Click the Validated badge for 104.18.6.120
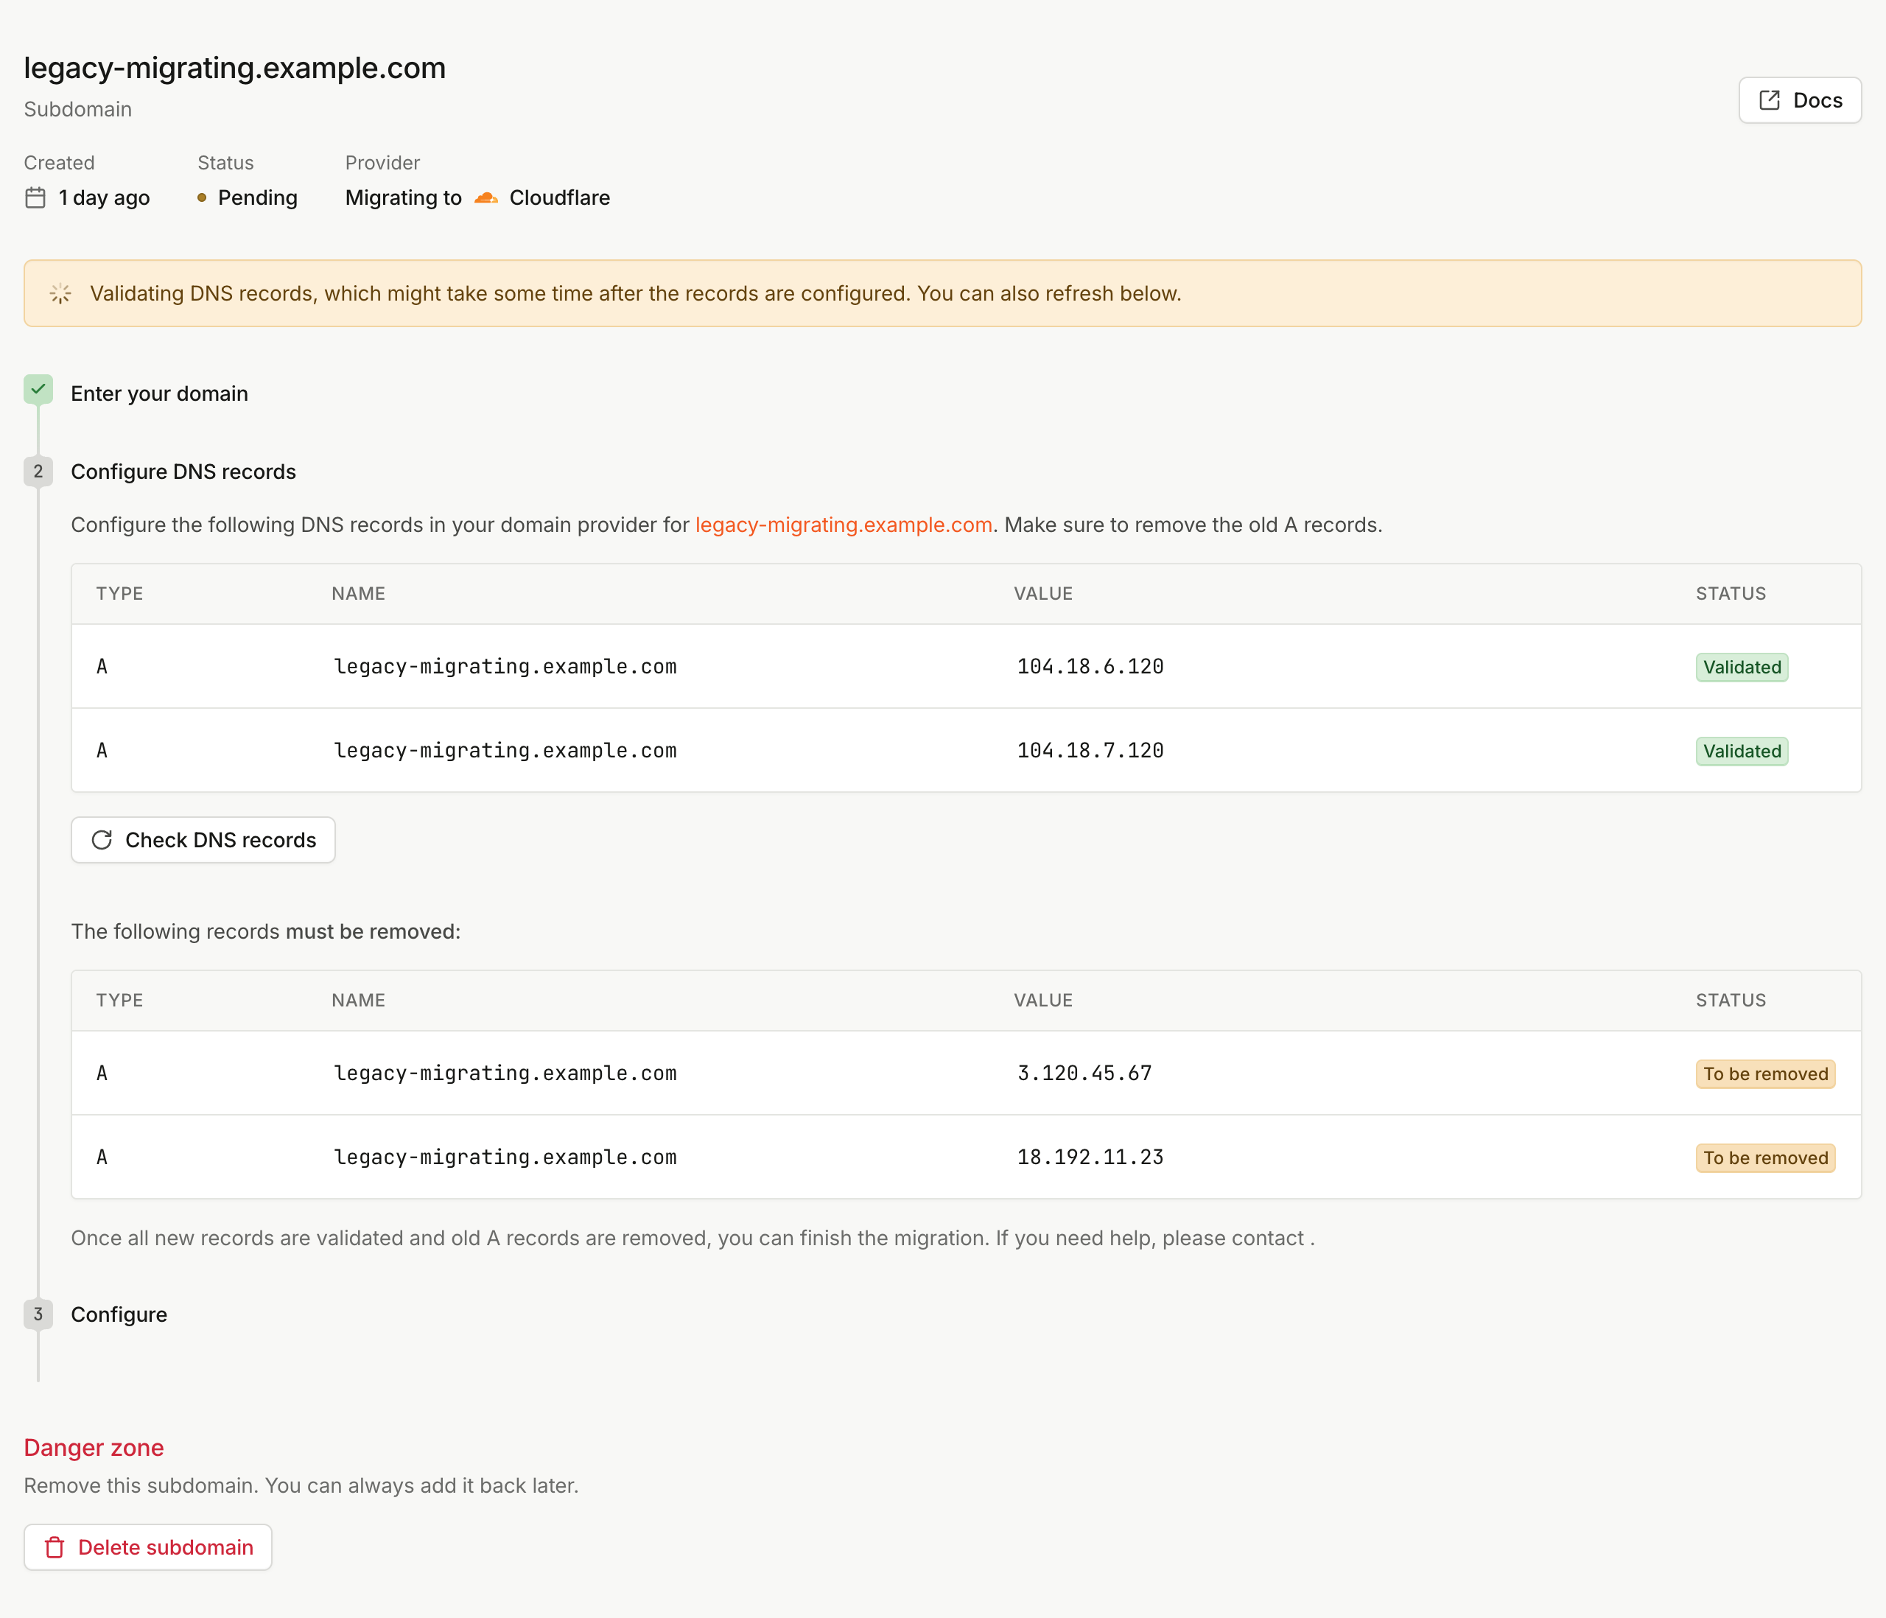 (x=1742, y=668)
